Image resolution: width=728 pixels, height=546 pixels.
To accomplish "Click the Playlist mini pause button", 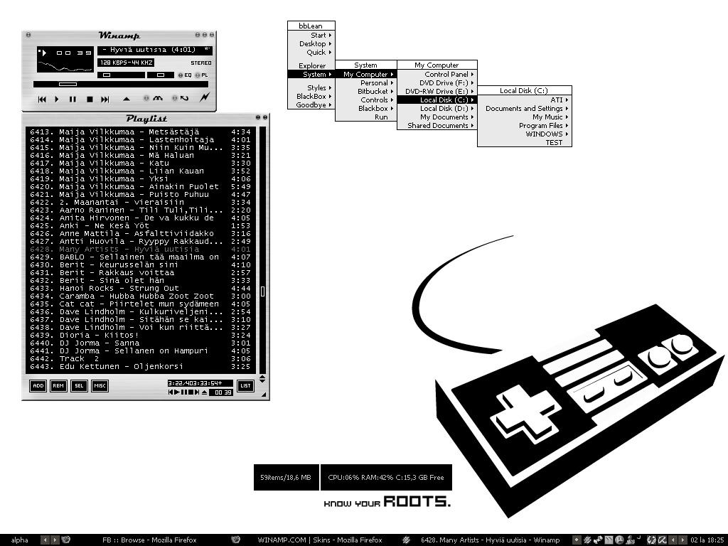I will [183, 392].
